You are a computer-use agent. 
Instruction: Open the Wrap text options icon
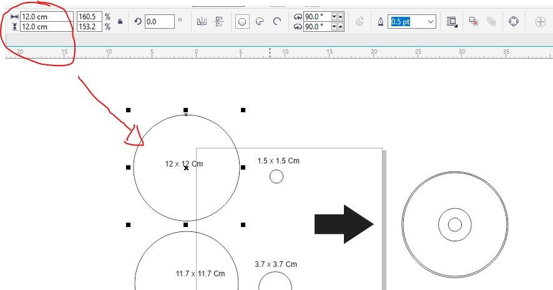click(x=452, y=22)
